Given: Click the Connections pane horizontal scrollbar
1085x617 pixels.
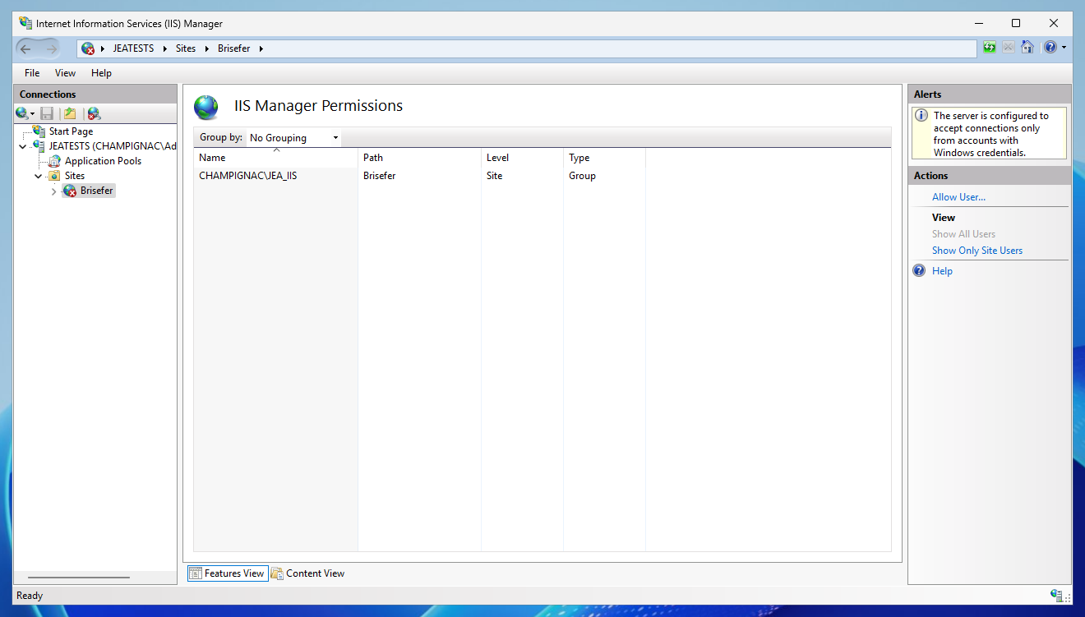Looking at the screenshot, I should click(x=78, y=578).
